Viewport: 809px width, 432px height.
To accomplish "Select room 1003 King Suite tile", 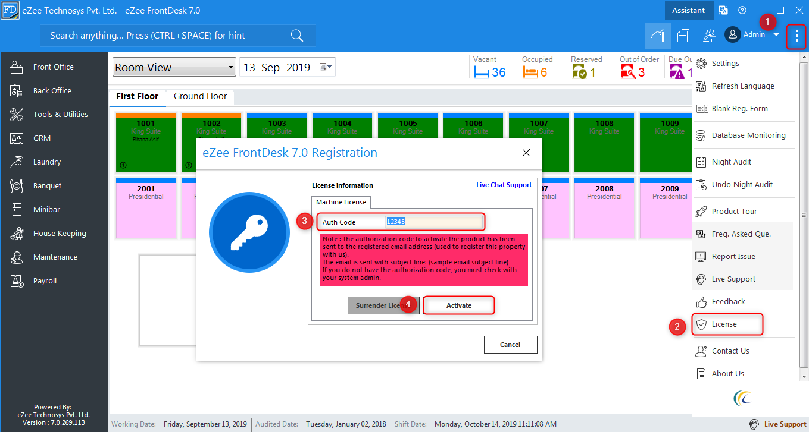I will pyautogui.click(x=277, y=143).
